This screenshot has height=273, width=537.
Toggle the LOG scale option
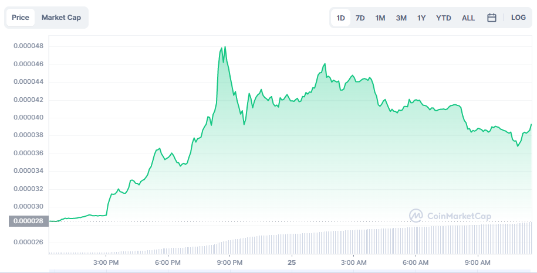click(518, 18)
